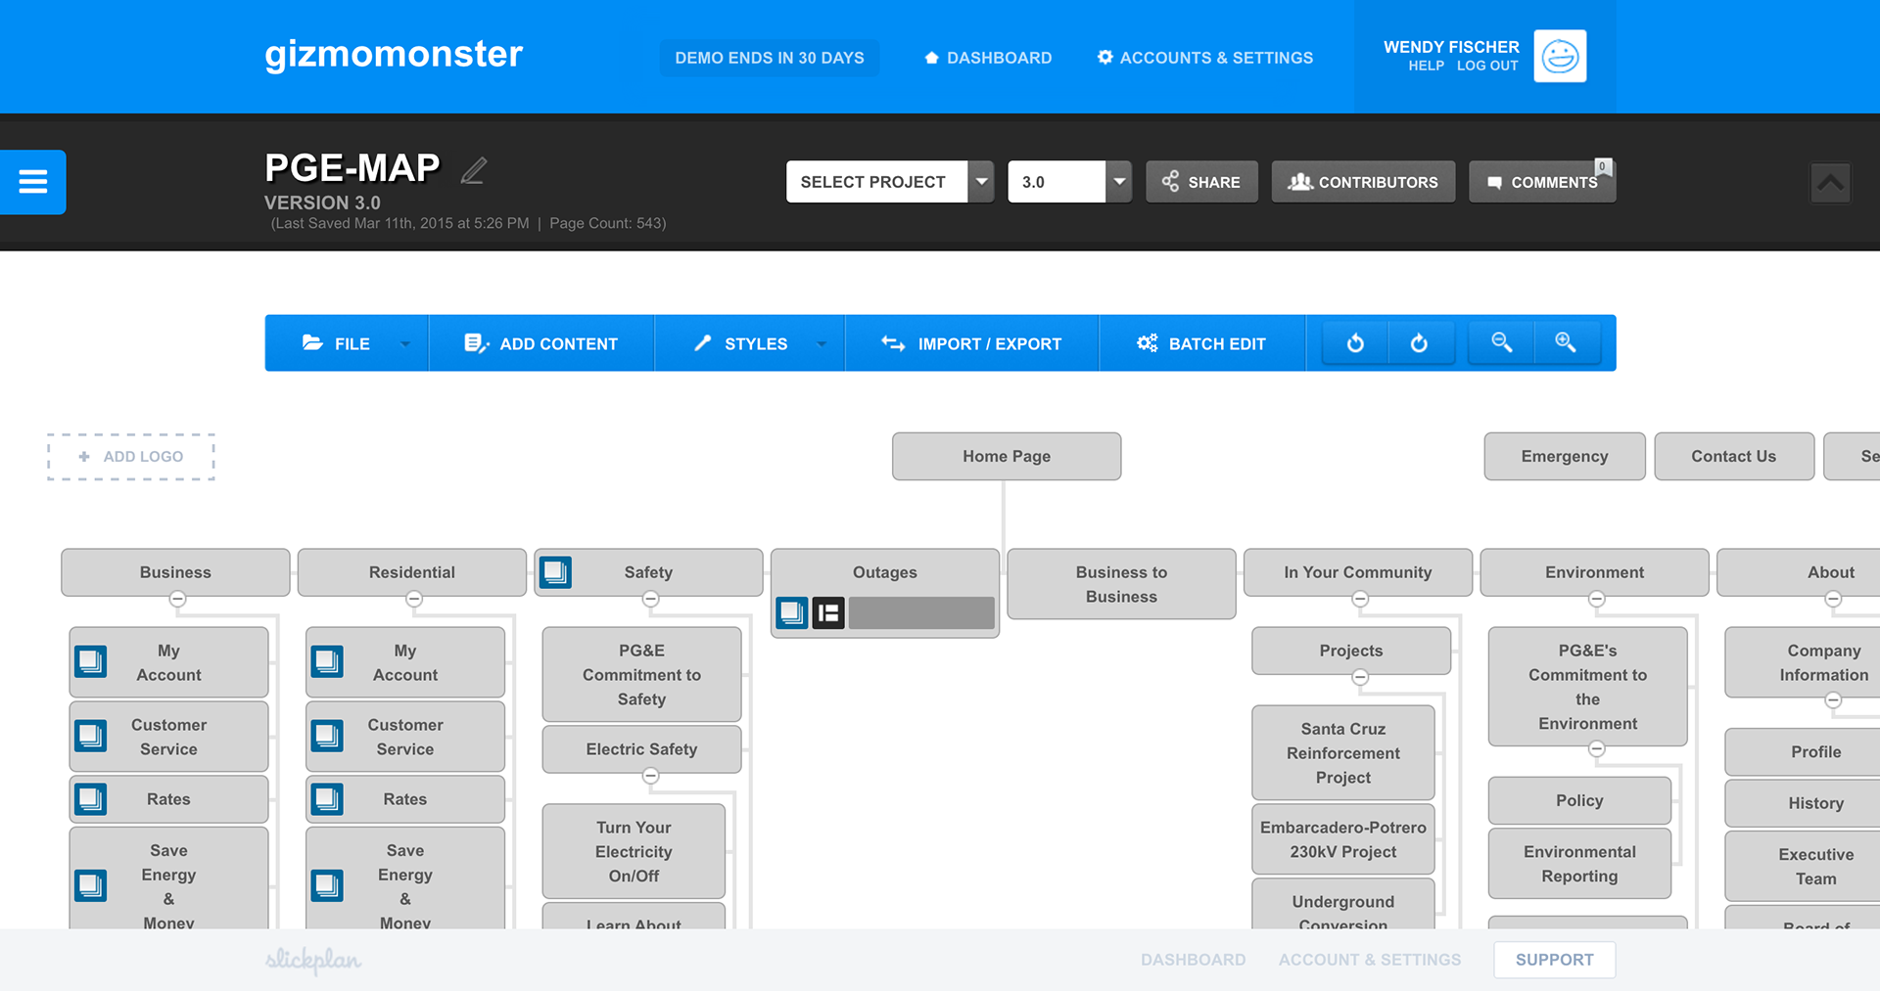Image resolution: width=1880 pixels, height=991 pixels.
Task: Open Import / Export
Action: point(972,343)
